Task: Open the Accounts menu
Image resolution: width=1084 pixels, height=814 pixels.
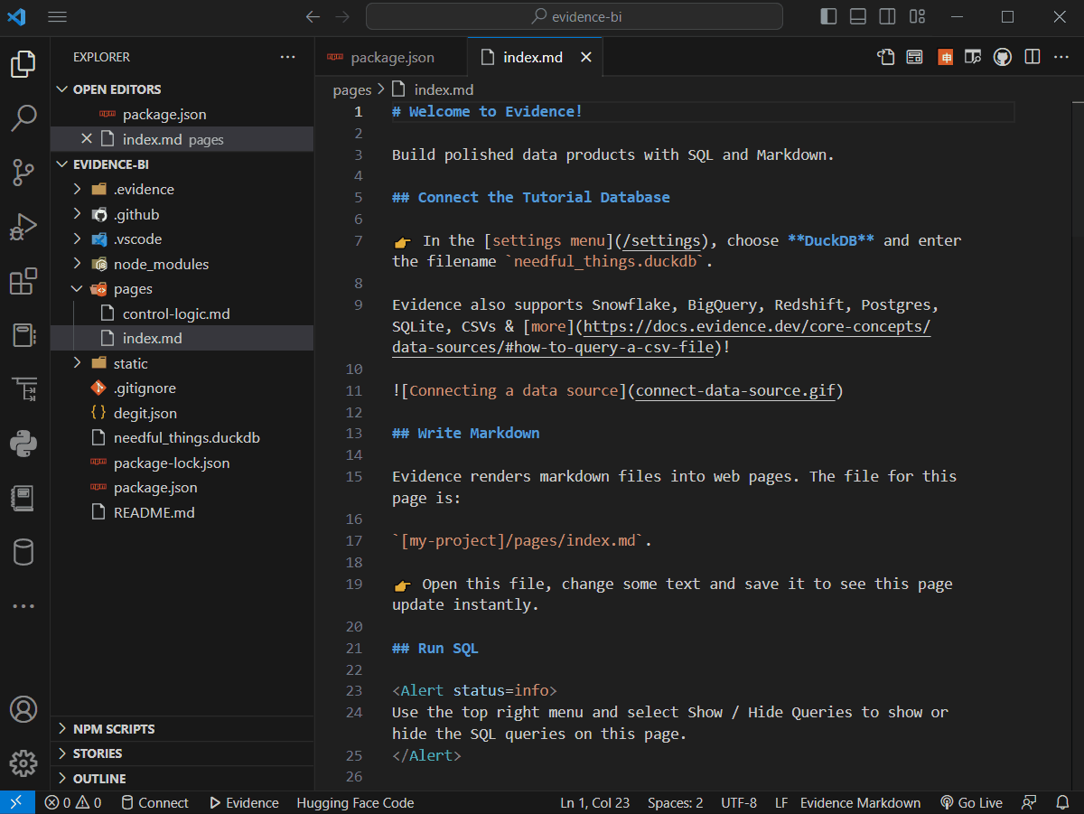Action: (x=23, y=709)
